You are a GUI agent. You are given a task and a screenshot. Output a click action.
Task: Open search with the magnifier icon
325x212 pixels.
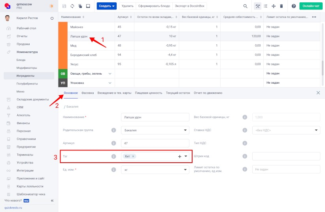[245, 6]
